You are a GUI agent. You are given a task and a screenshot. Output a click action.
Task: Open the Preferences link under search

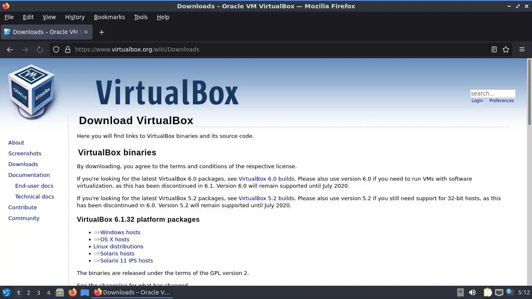pyautogui.click(x=502, y=100)
